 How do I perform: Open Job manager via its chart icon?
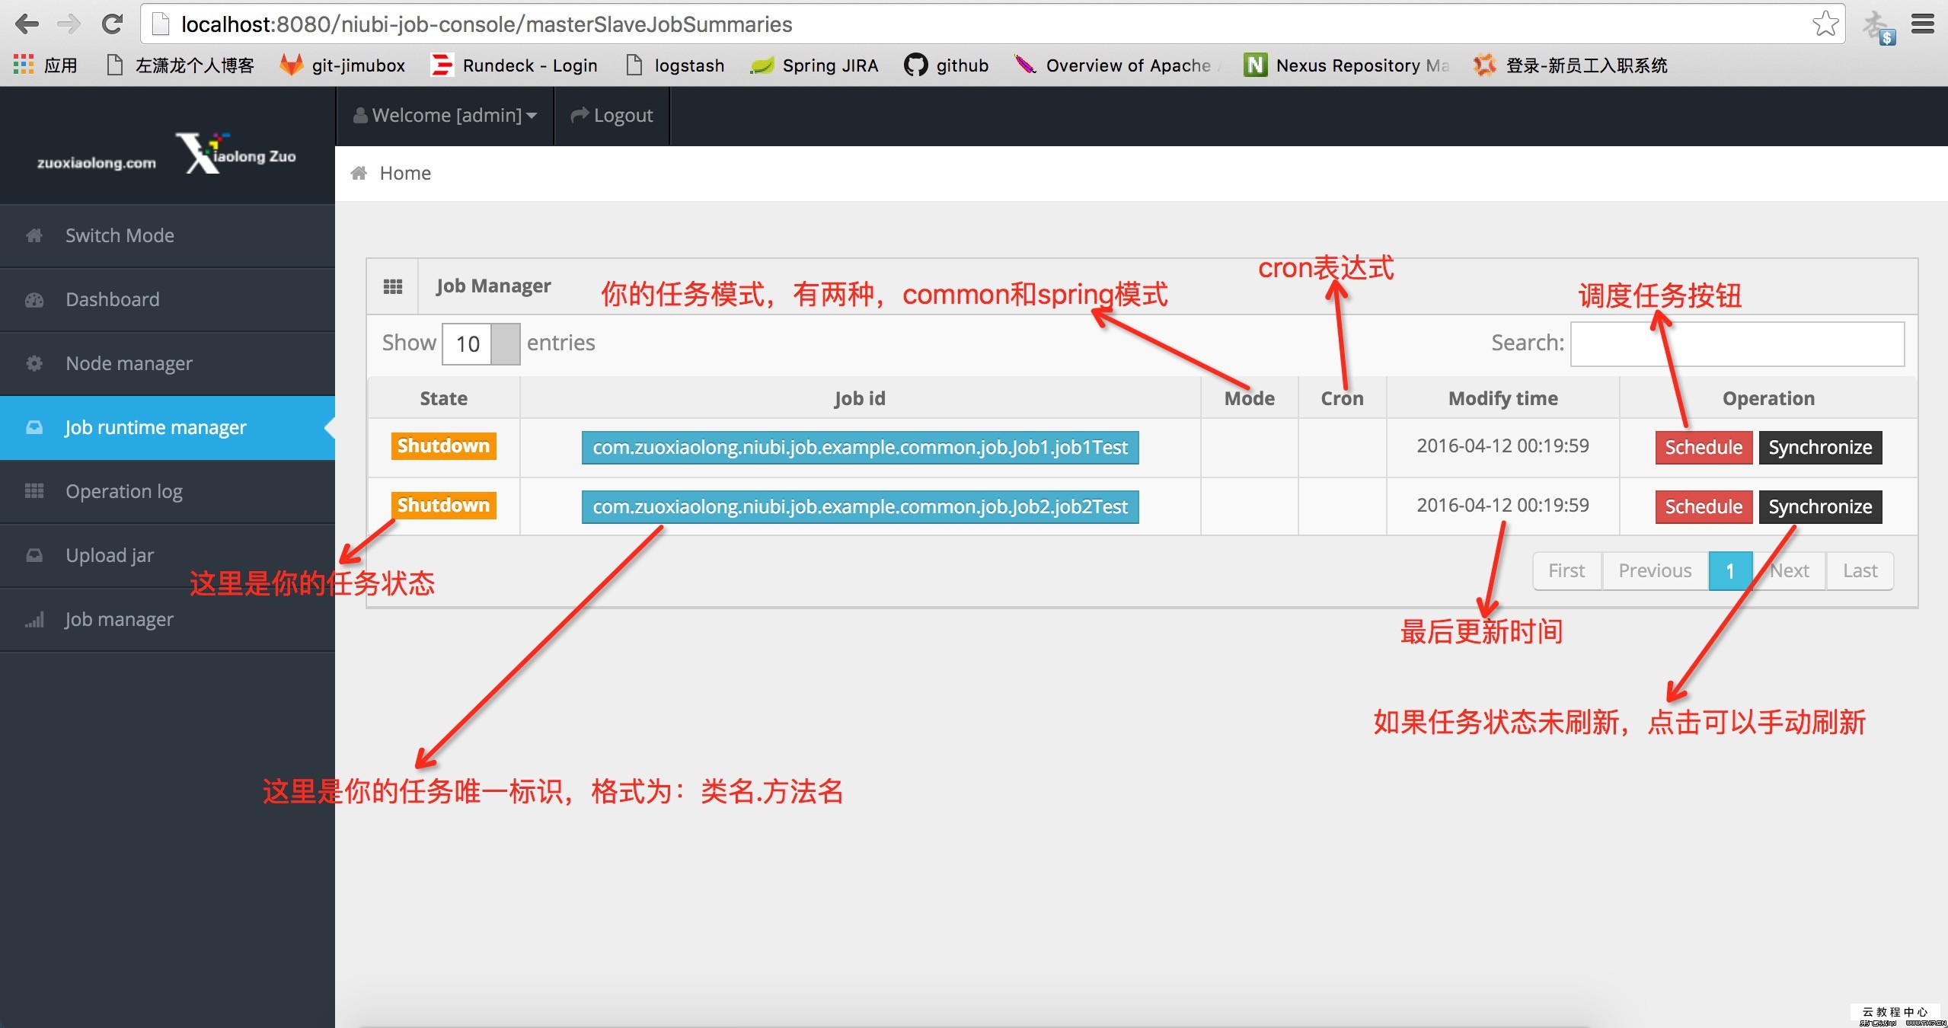pos(34,619)
